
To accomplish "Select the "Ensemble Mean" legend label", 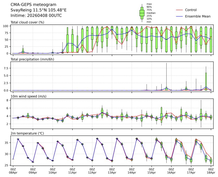I will click(x=197, y=16).
